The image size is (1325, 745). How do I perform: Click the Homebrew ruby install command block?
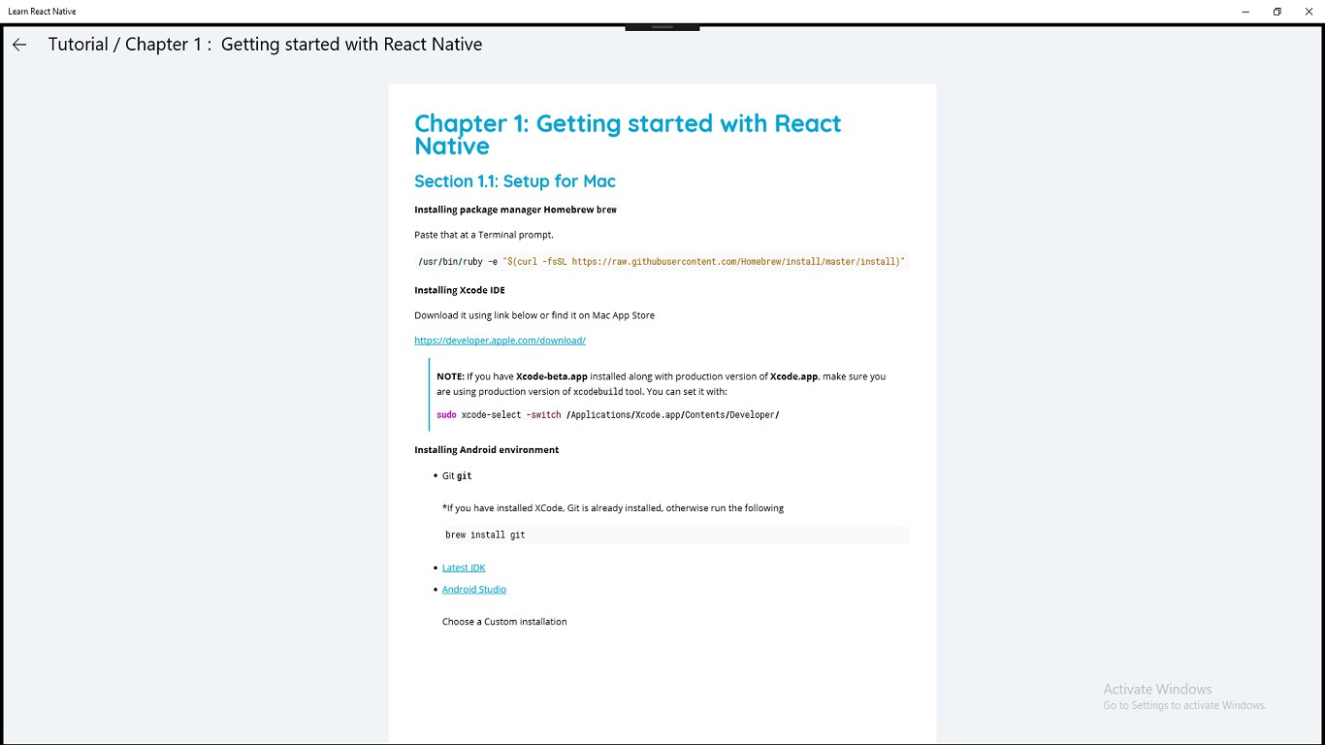[661, 262]
